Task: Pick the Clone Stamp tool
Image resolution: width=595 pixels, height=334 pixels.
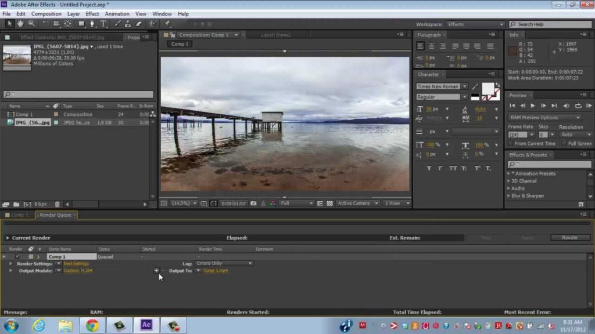Action: 127,24
